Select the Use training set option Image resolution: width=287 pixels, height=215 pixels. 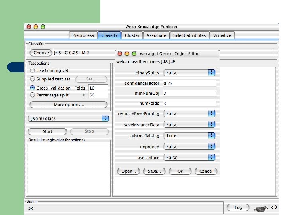pos(32,70)
